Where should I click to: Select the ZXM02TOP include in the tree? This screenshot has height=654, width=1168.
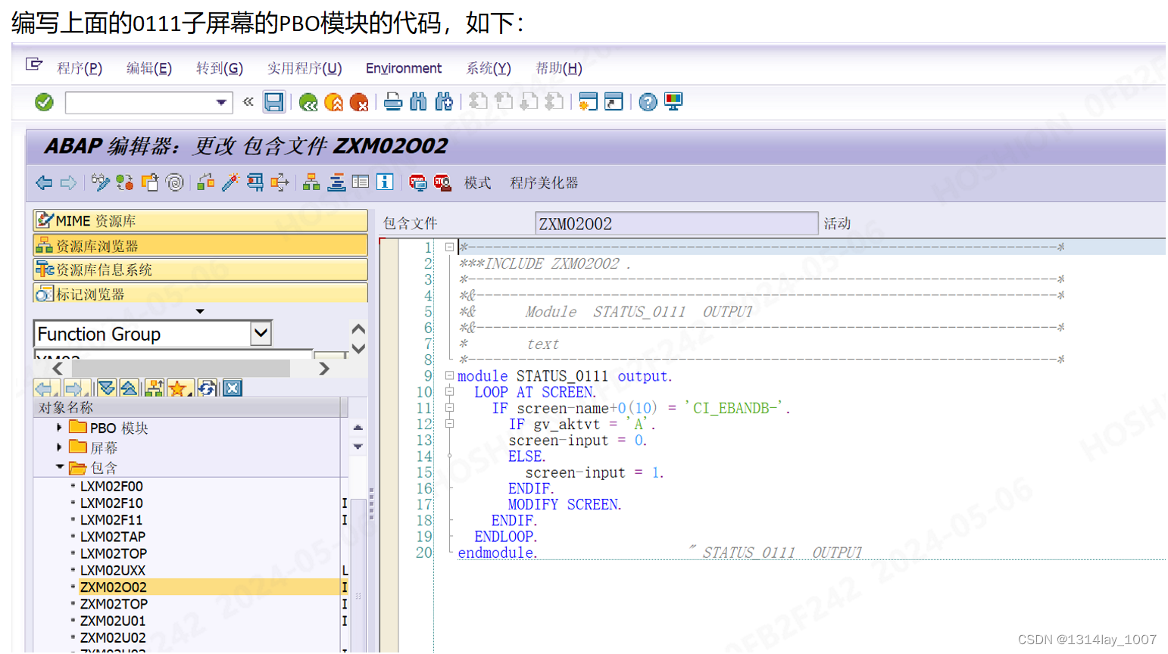tap(114, 604)
